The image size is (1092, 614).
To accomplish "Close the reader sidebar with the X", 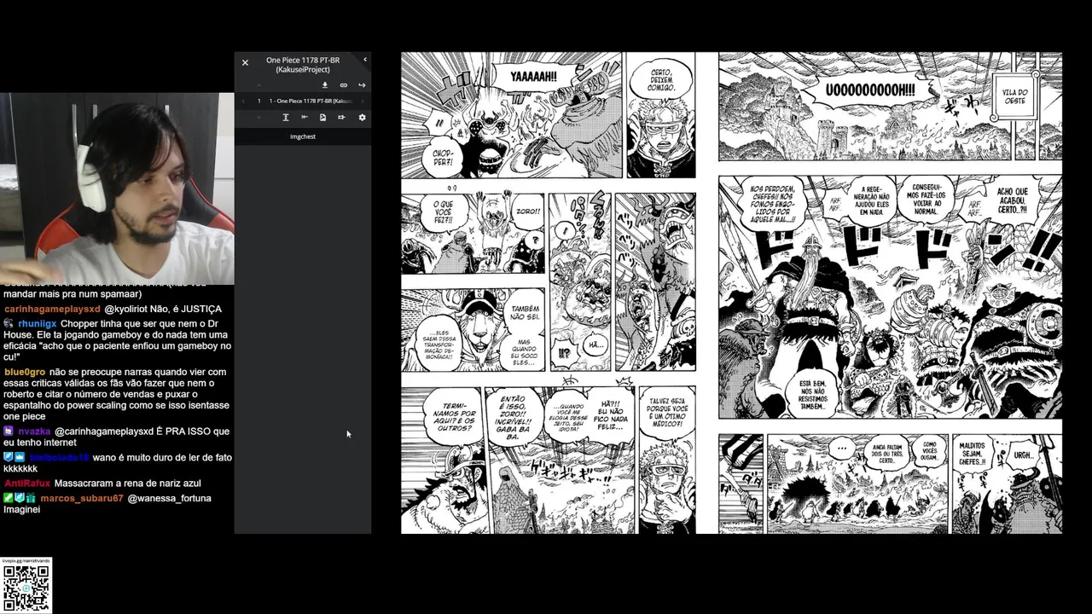I will [245, 62].
